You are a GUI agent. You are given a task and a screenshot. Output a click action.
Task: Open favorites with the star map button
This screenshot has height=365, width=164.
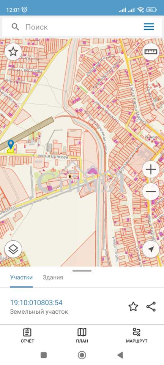tap(13, 52)
